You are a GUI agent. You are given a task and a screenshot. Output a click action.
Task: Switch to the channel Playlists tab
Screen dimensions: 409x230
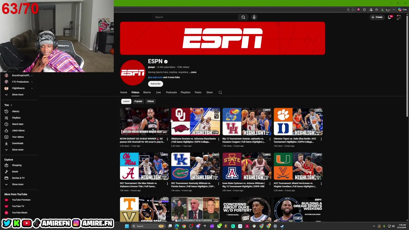coord(185,92)
